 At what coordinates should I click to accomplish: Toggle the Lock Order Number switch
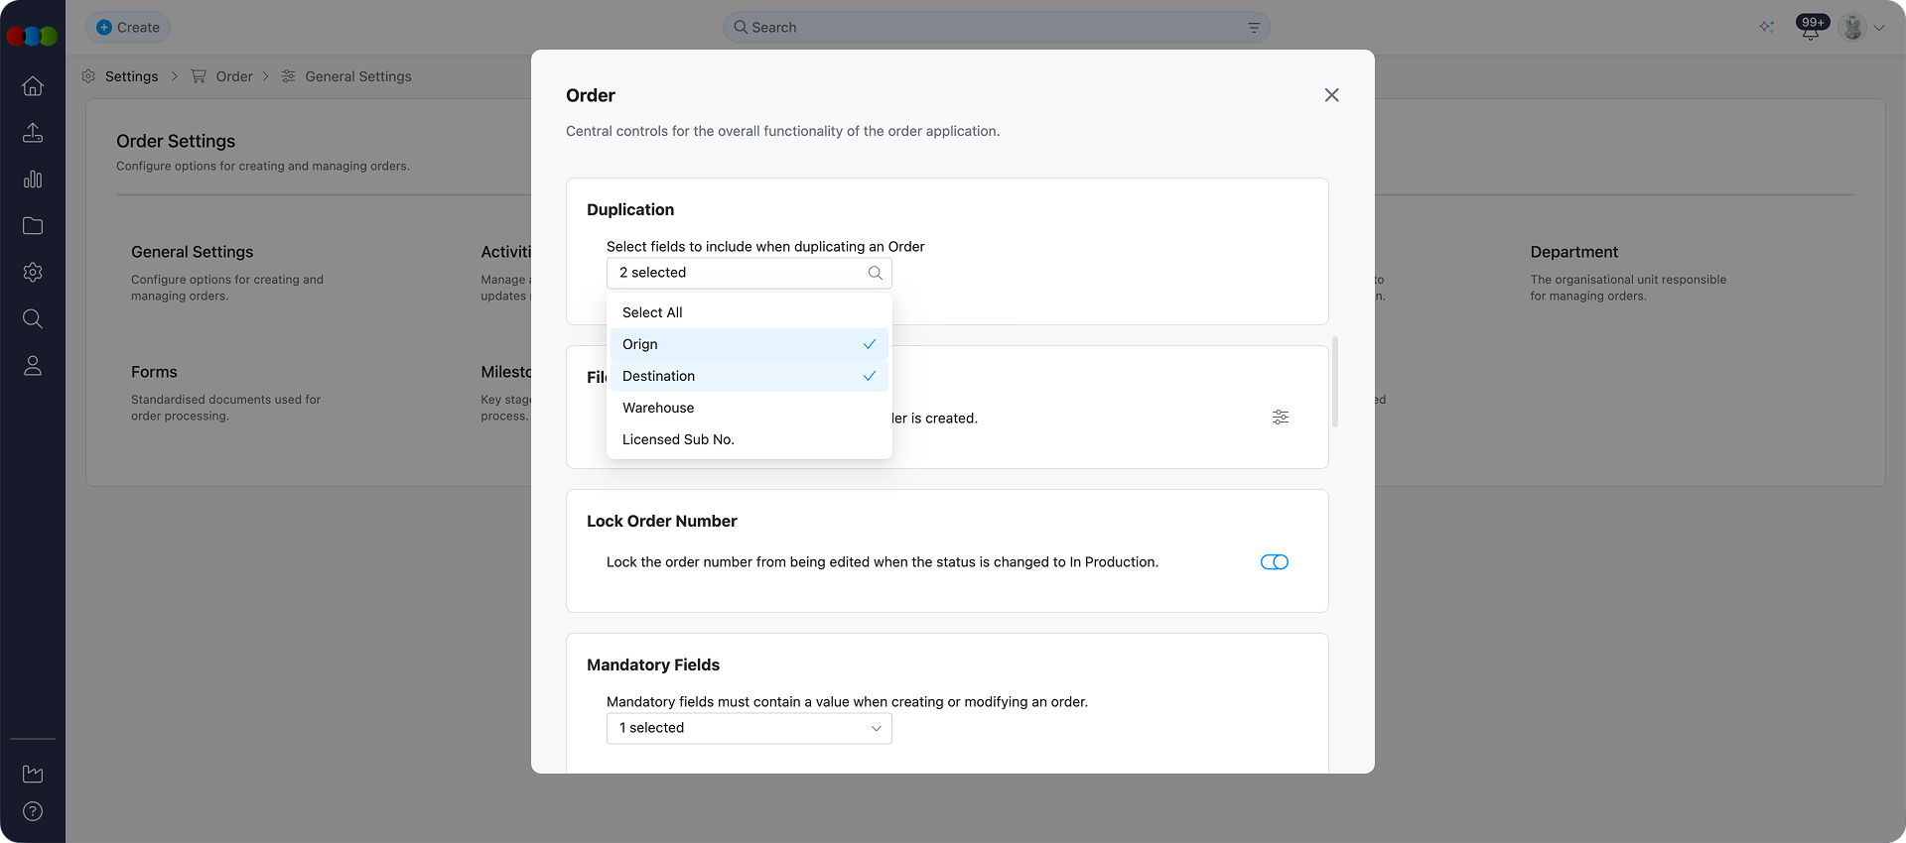pos(1274,562)
